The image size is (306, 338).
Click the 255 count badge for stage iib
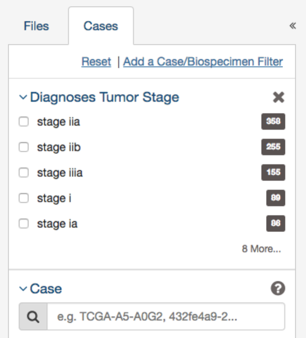273,147
